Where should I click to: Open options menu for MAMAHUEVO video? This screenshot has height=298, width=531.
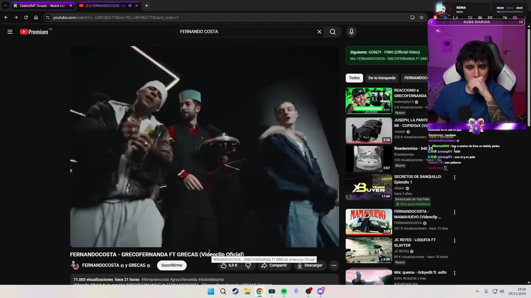click(455, 212)
